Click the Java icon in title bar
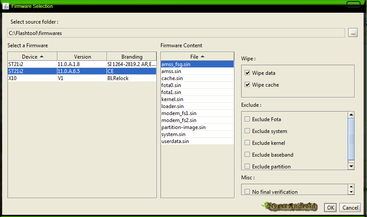367x217 pixels. pos(6,6)
